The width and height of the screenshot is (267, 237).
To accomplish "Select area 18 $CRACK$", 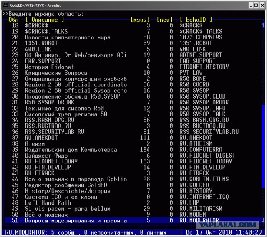I will [133, 25].
